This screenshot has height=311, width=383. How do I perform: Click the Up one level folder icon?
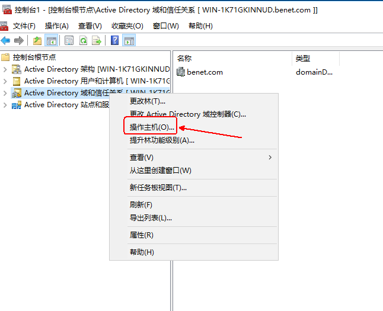[37, 40]
